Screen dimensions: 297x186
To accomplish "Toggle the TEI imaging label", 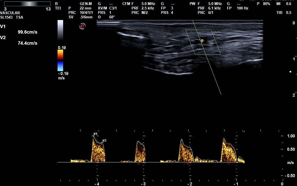I will (x=58, y=8).
